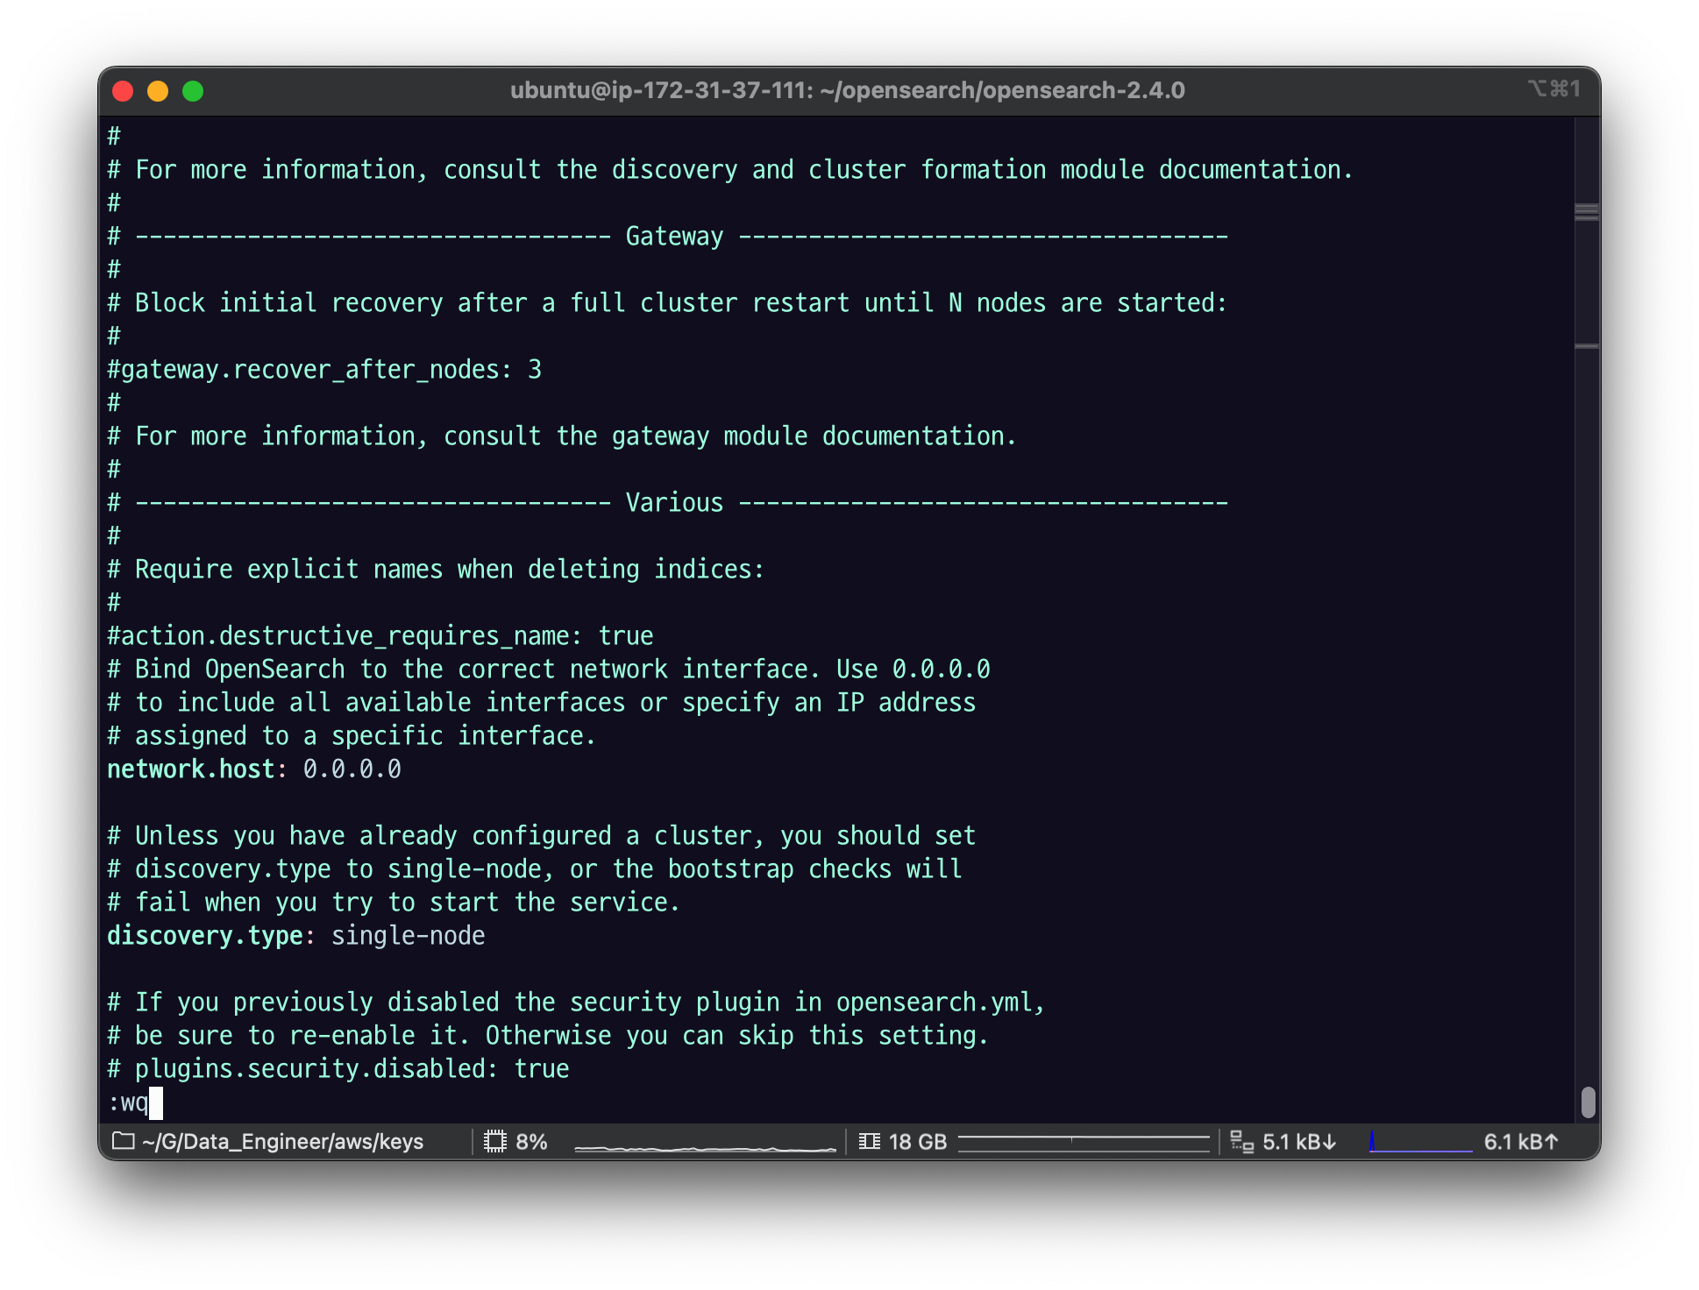Click the green zoom window button
The image size is (1699, 1290).
(193, 91)
